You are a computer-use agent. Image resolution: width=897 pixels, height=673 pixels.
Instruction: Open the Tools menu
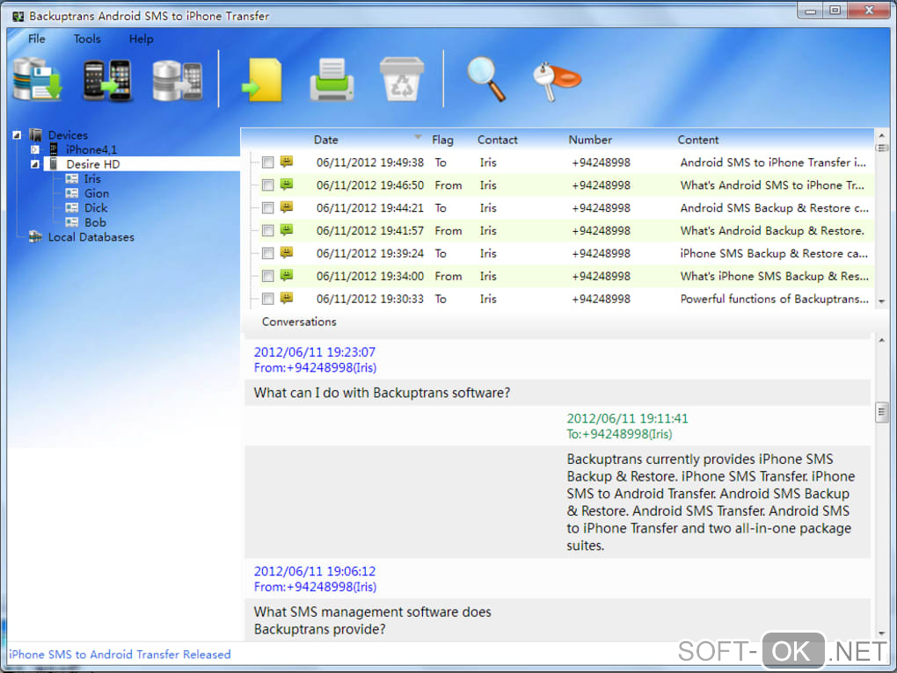(87, 39)
